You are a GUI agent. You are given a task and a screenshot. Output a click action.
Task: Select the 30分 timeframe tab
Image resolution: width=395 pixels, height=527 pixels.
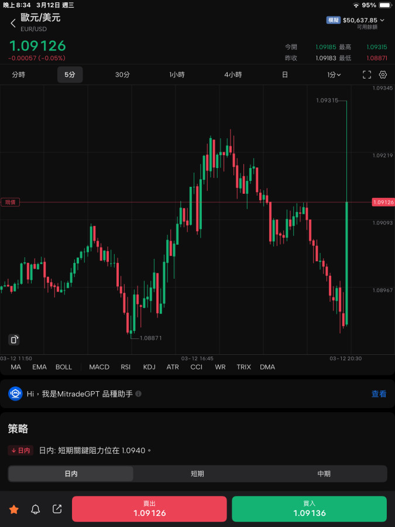tap(122, 75)
